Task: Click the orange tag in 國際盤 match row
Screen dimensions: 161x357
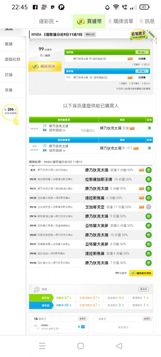Action: click(x=130, y=59)
